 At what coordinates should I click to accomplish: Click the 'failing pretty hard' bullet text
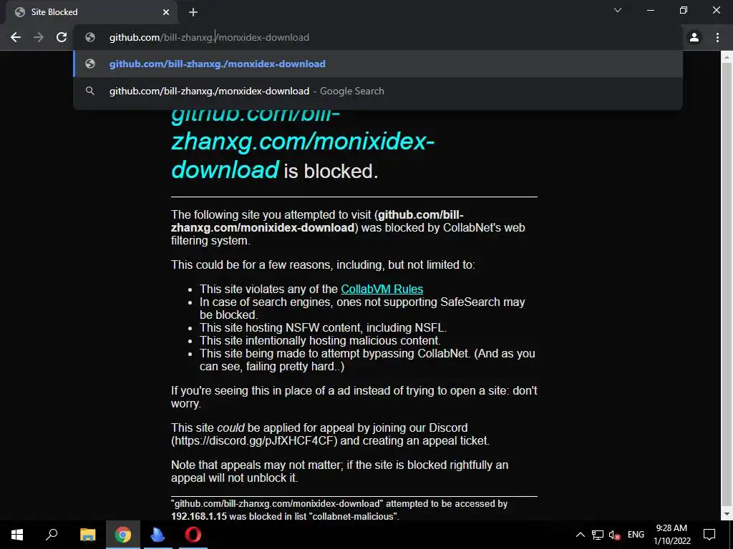pos(367,360)
